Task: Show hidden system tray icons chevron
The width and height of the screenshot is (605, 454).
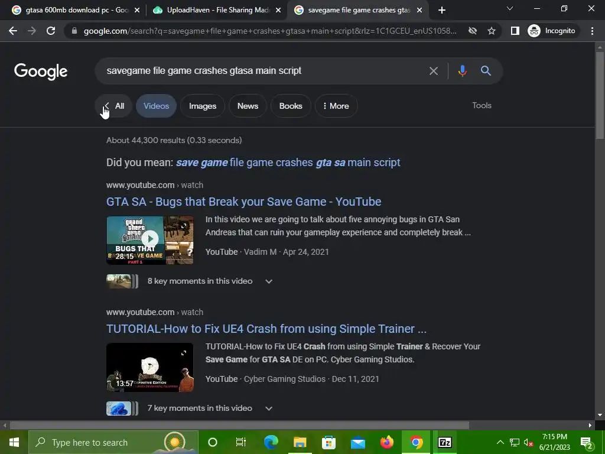Action: click(500, 442)
